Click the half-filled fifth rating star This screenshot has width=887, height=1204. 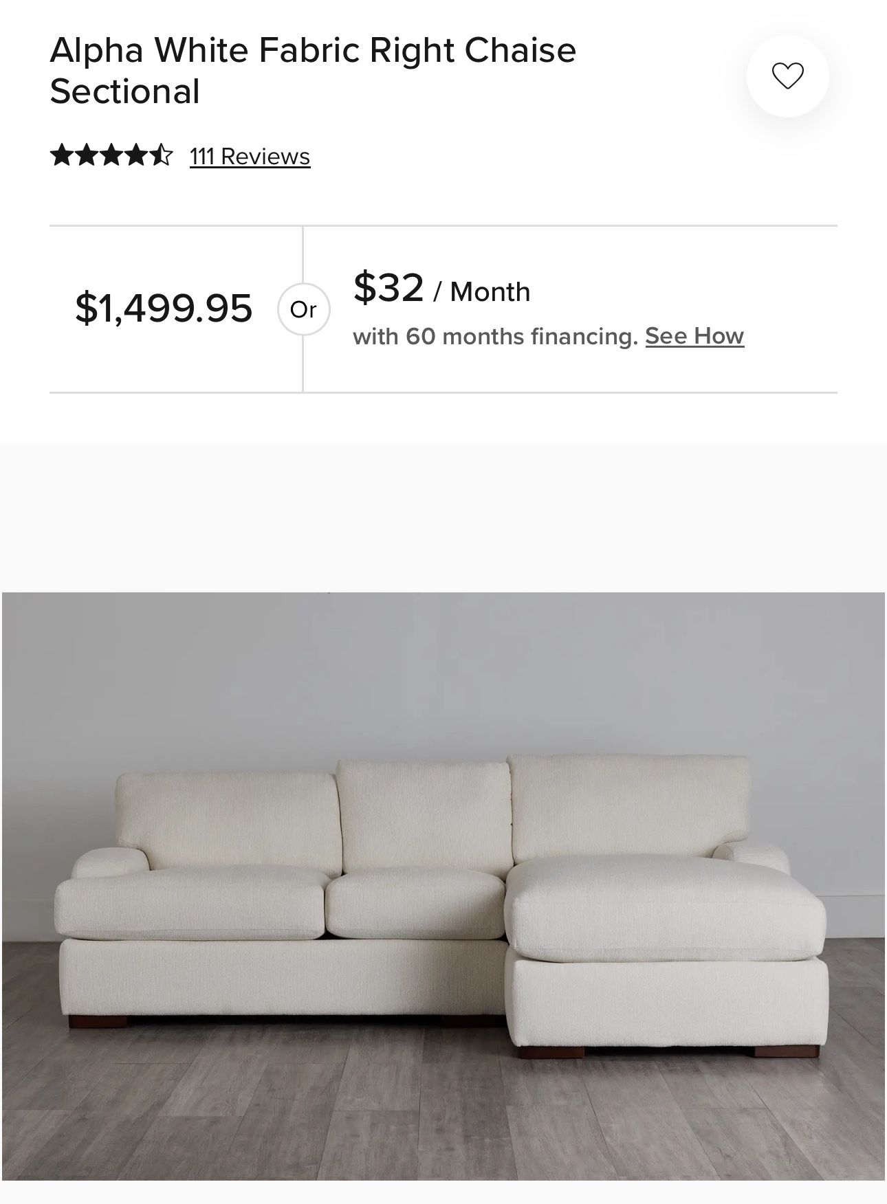[162, 155]
